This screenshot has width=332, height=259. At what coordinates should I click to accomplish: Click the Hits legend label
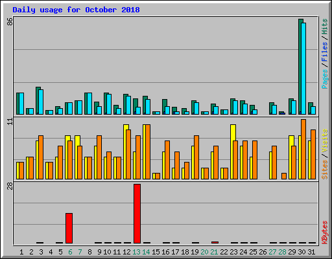pyautogui.click(x=324, y=27)
